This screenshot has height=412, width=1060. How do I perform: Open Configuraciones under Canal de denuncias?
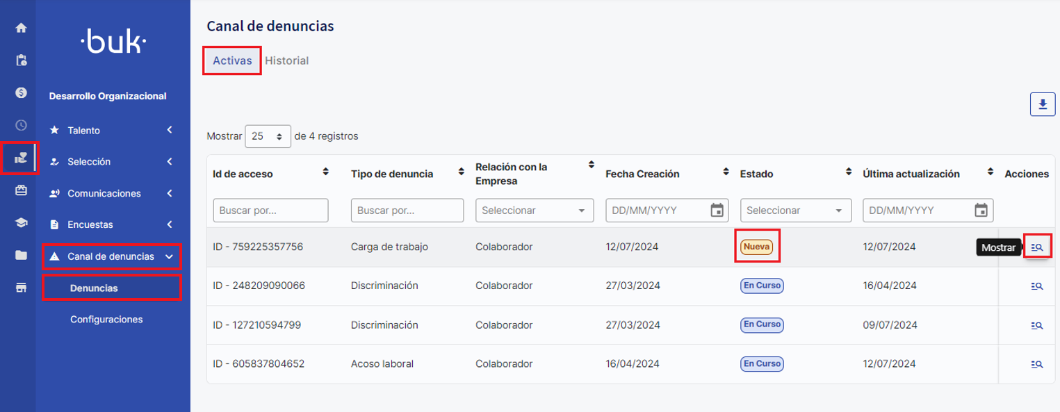pos(106,320)
